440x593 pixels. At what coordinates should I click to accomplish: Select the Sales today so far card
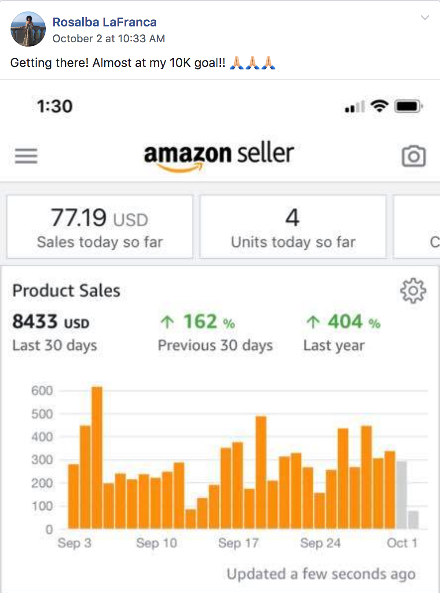[x=100, y=226]
